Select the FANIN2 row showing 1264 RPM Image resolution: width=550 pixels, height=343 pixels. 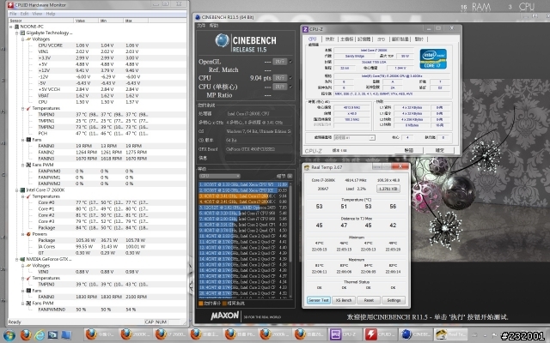point(97,153)
